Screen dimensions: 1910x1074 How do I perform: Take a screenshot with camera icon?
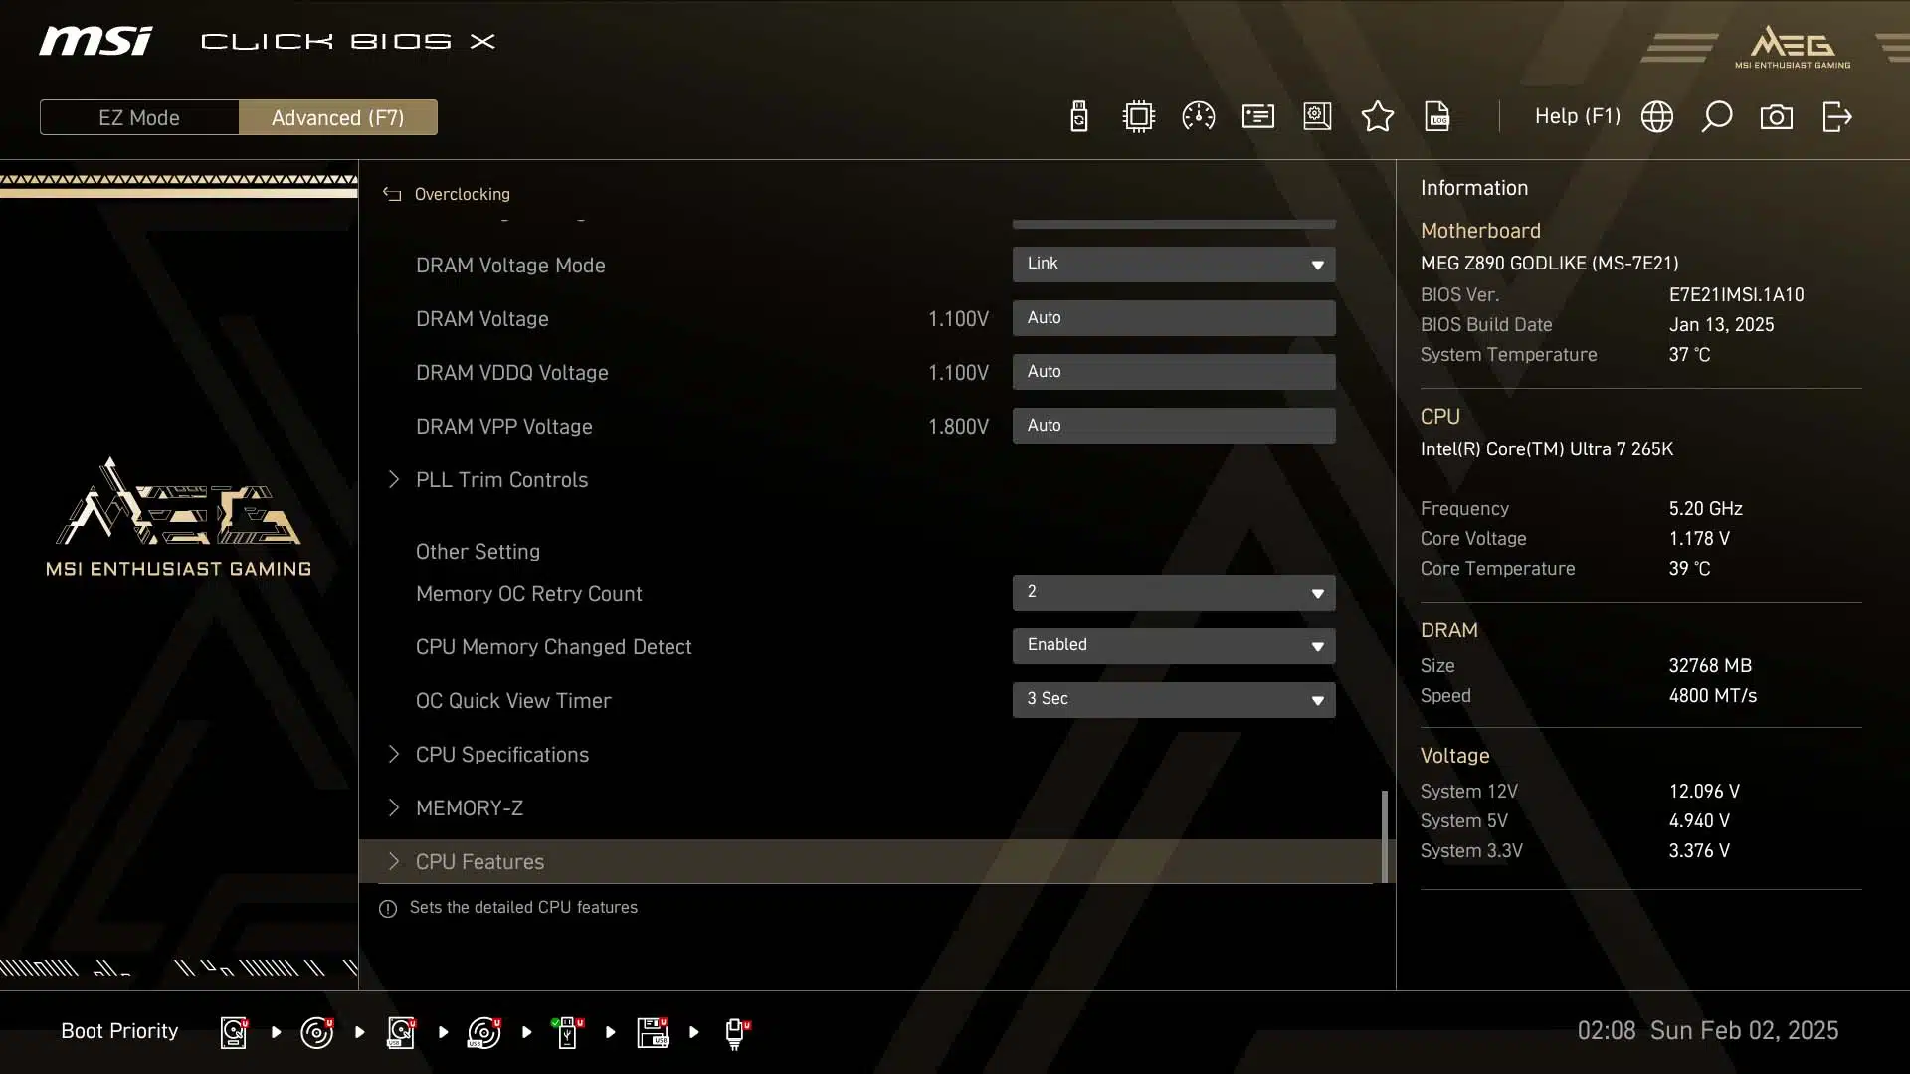point(1776,117)
